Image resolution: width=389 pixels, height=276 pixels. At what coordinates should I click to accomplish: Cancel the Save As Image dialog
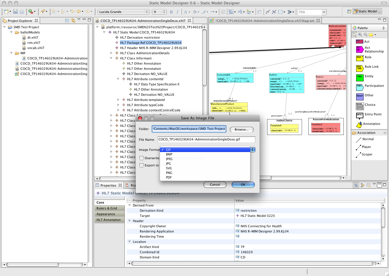[x=215, y=185]
